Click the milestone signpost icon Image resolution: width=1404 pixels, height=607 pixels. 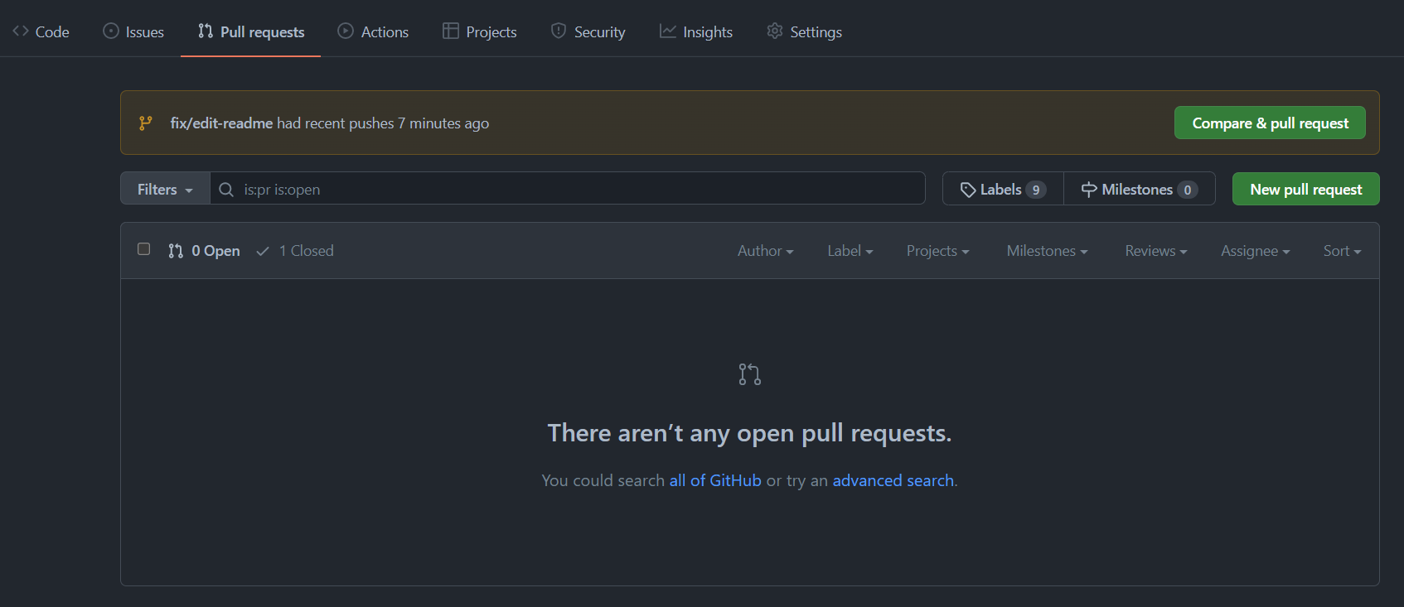pyautogui.click(x=1089, y=190)
